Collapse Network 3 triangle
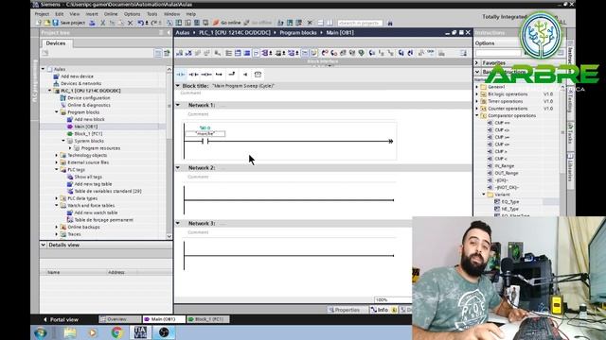This screenshot has width=606, height=340. pos(178,223)
